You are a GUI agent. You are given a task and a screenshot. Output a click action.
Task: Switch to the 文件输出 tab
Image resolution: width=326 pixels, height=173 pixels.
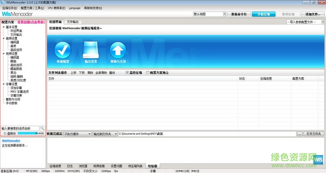click(x=73, y=22)
